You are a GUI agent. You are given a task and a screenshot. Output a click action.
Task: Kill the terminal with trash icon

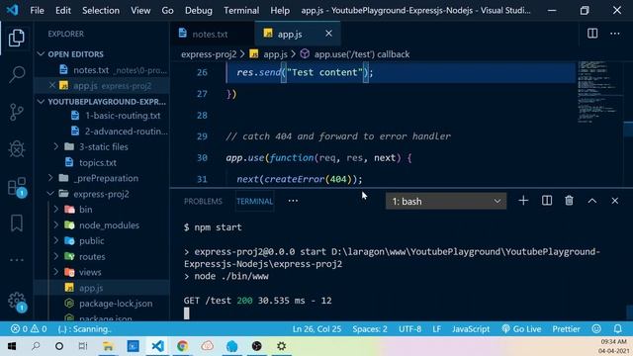click(x=569, y=201)
